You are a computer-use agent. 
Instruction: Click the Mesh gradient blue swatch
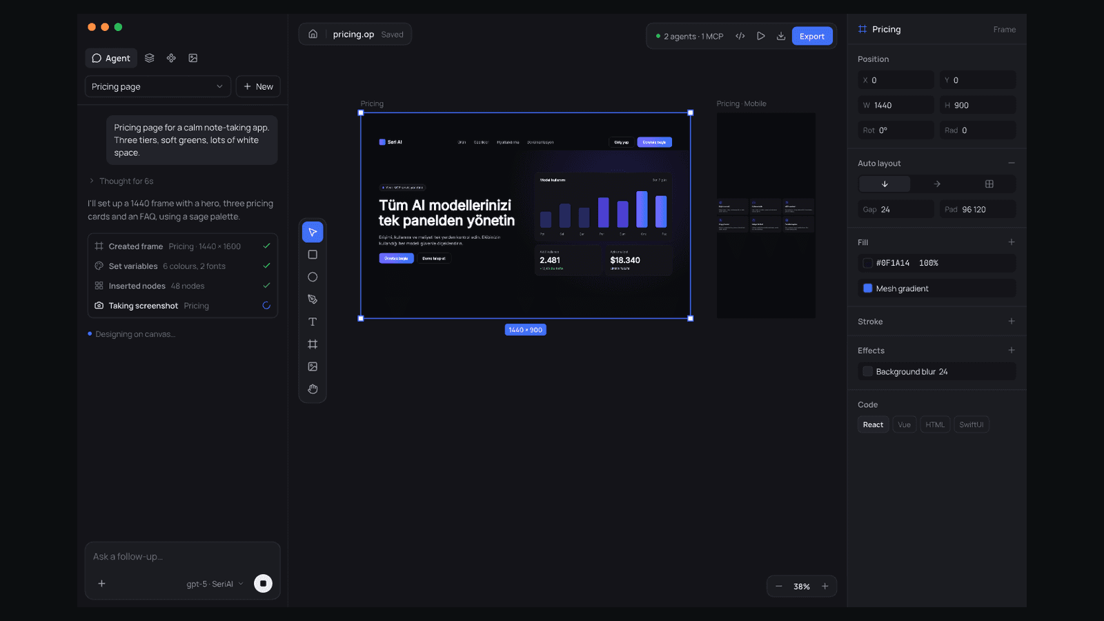pos(867,288)
